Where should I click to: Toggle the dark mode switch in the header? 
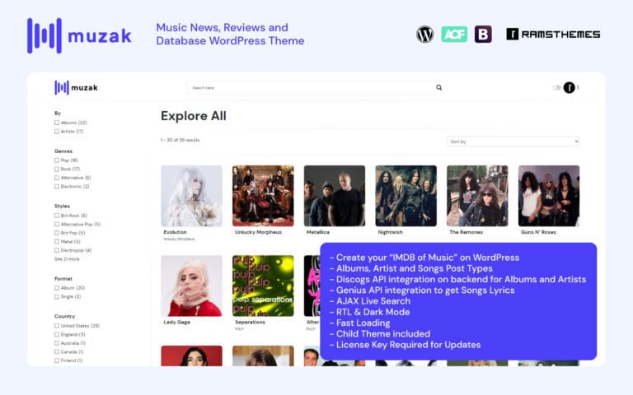tap(556, 87)
